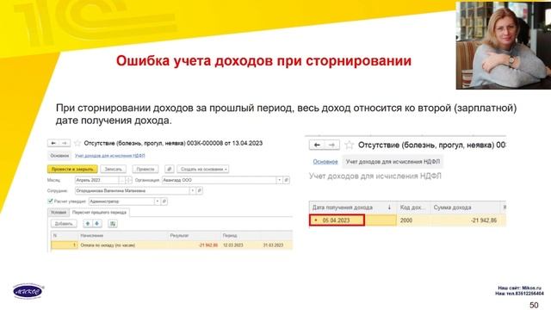The height and width of the screenshot is (310, 551).
Task: Open the Администратор dropdown arrow
Action: coord(158,201)
